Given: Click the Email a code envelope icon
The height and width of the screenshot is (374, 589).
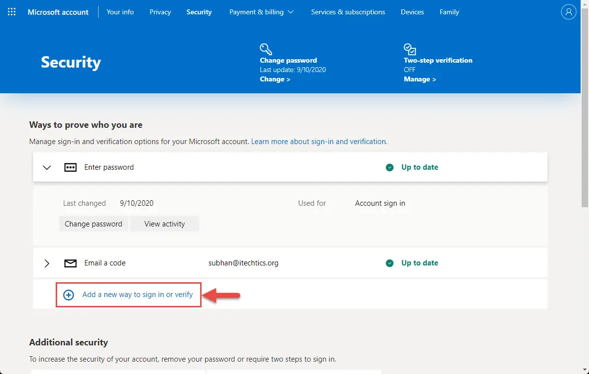Looking at the screenshot, I should pyautogui.click(x=70, y=263).
